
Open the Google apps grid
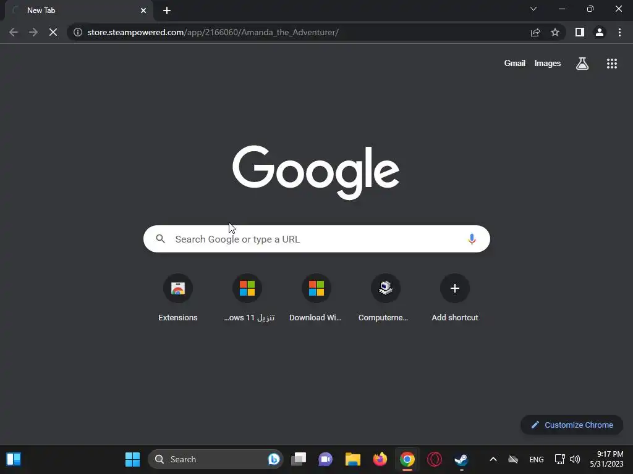[611, 64]
